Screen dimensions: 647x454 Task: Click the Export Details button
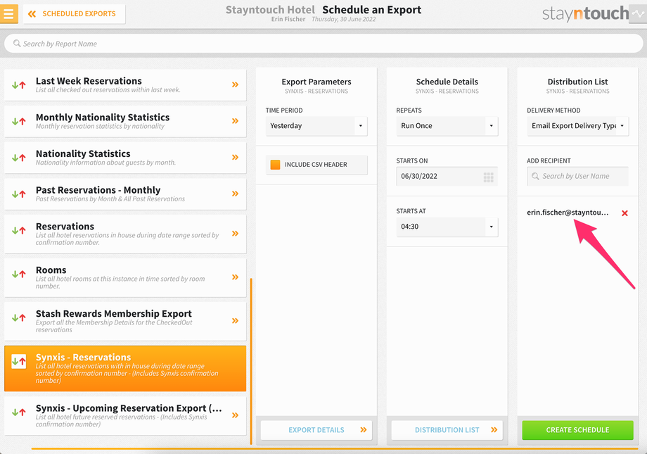pyautogui.click(x=316, y=430)
